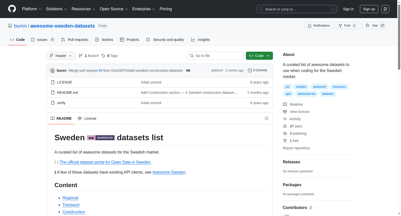The width and height of the screenshot is (401, 216).
Task: Open the Insights tab
Action: click(x=200, y=40)
